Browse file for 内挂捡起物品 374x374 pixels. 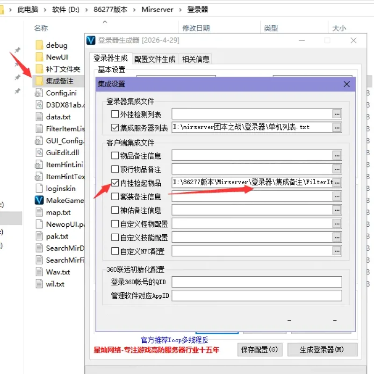point(337,183)
